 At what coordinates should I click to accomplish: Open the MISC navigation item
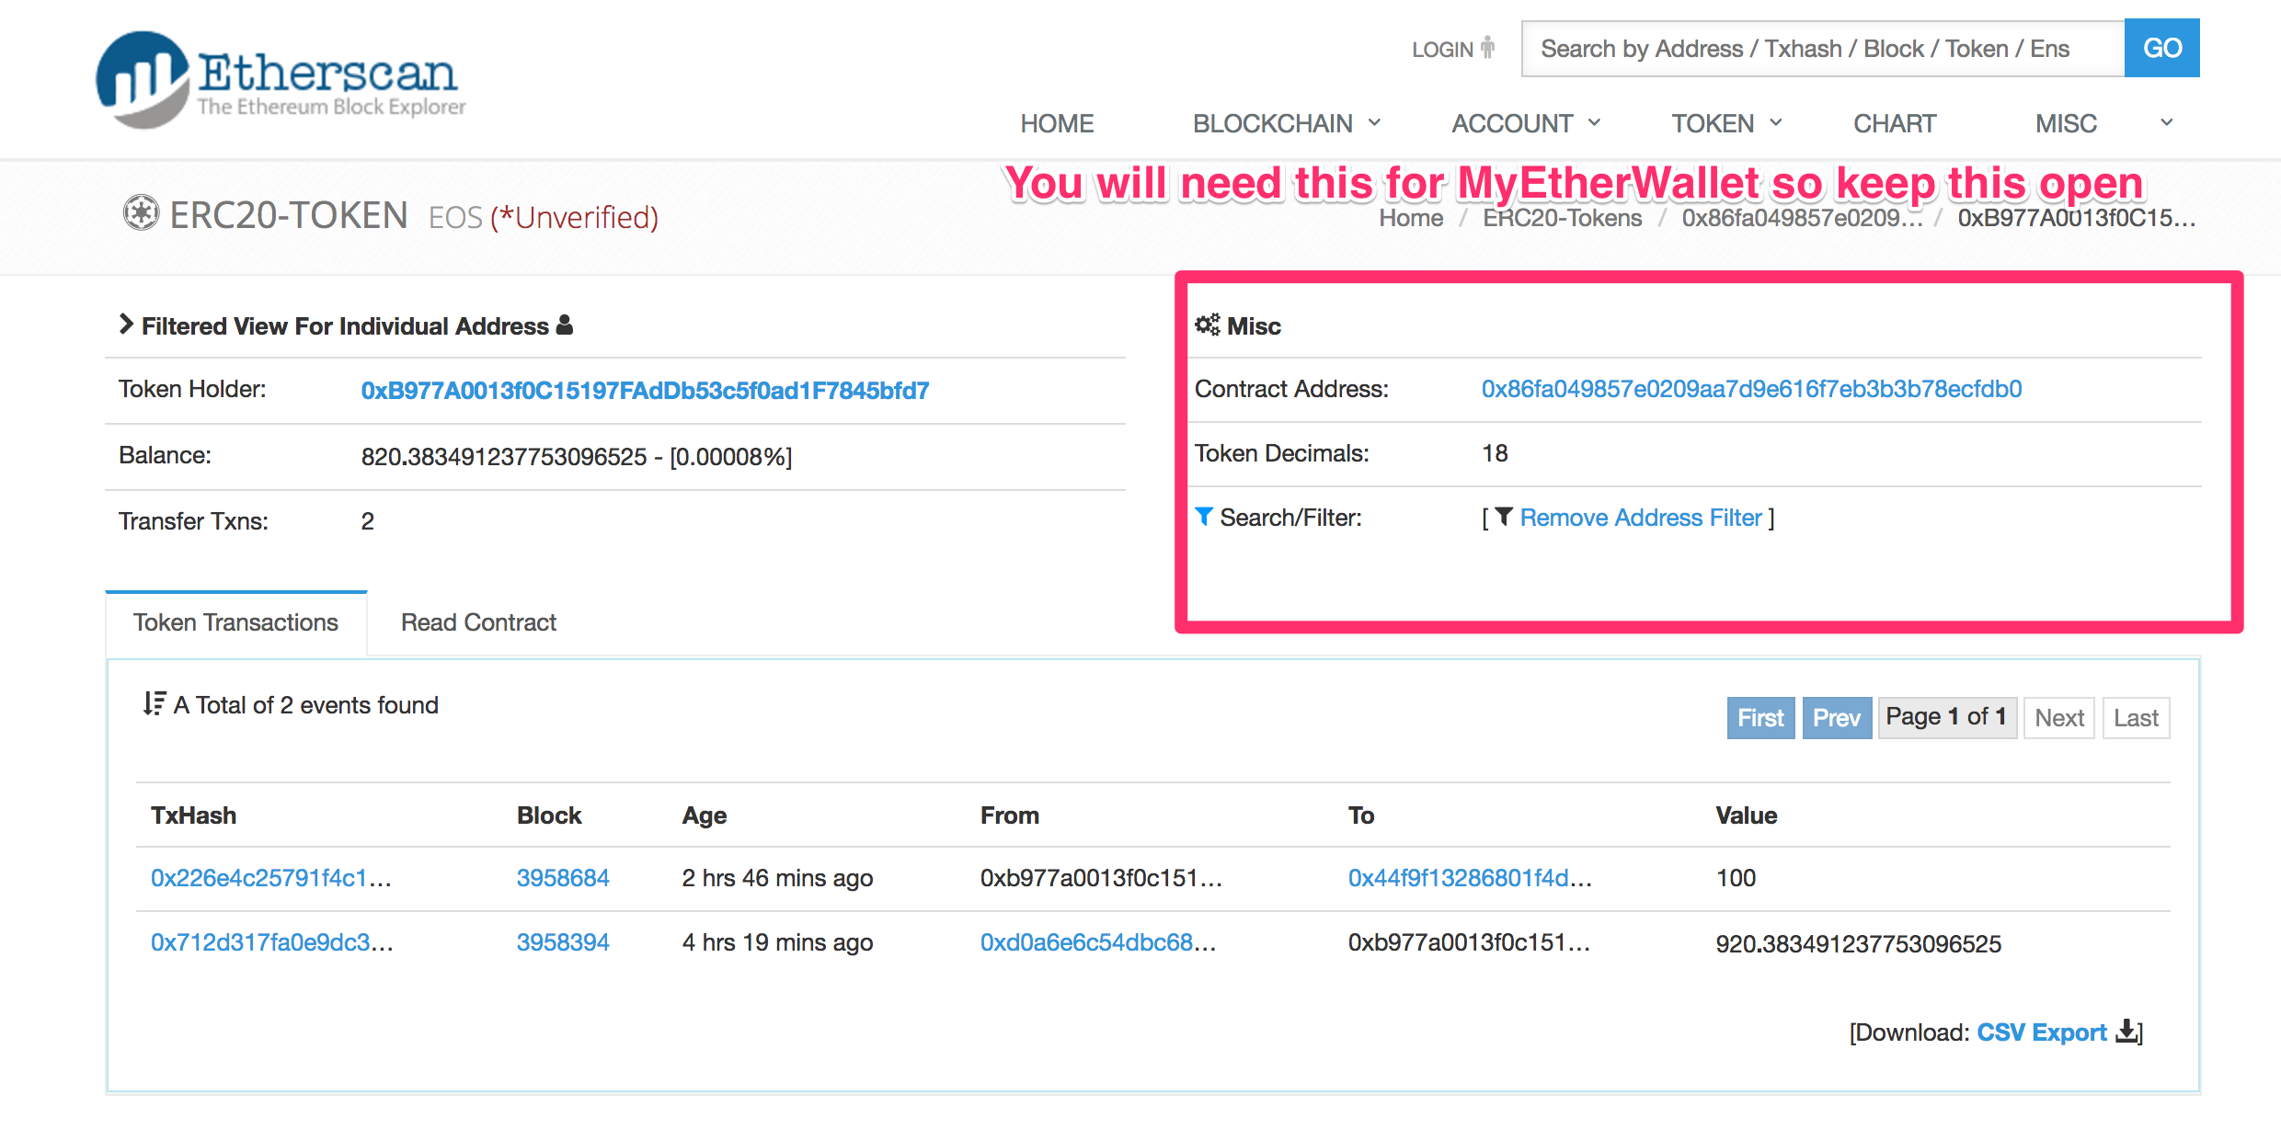[x=2066, y=123]
